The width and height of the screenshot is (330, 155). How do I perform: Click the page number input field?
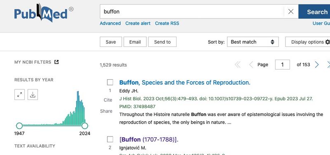tap(283, 65)
